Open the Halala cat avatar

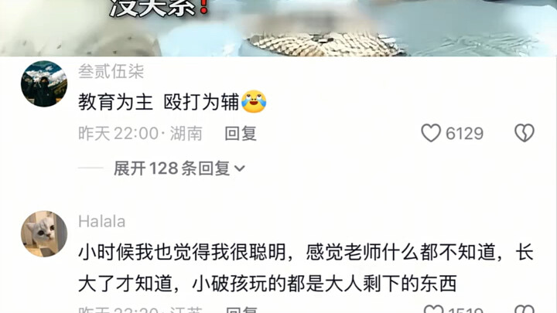[x=44, y=234]
